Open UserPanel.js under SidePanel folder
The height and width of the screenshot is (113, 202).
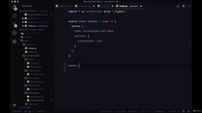click(37, 100)
